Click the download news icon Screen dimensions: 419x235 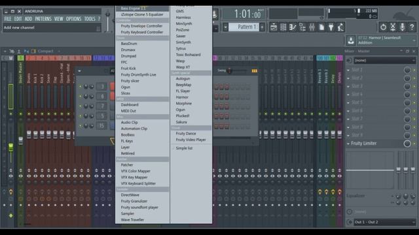click(351, 40)
